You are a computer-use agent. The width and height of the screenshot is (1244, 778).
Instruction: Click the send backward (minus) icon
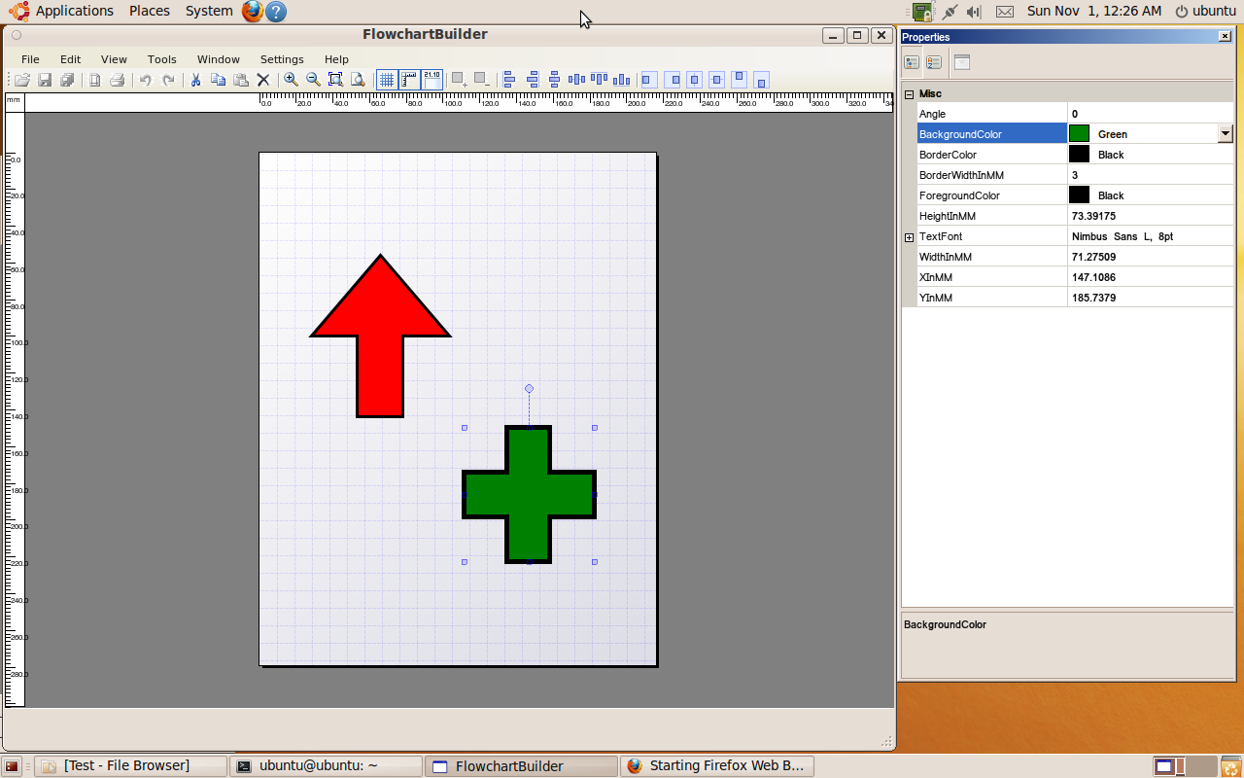click(482, 80)
